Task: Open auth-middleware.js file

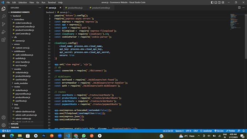Action: pos(24,55)
